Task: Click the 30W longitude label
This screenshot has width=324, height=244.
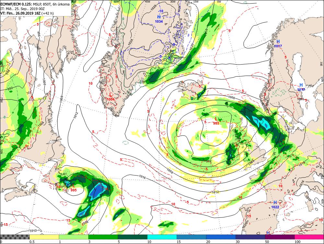Action: [x=173, y=2]
